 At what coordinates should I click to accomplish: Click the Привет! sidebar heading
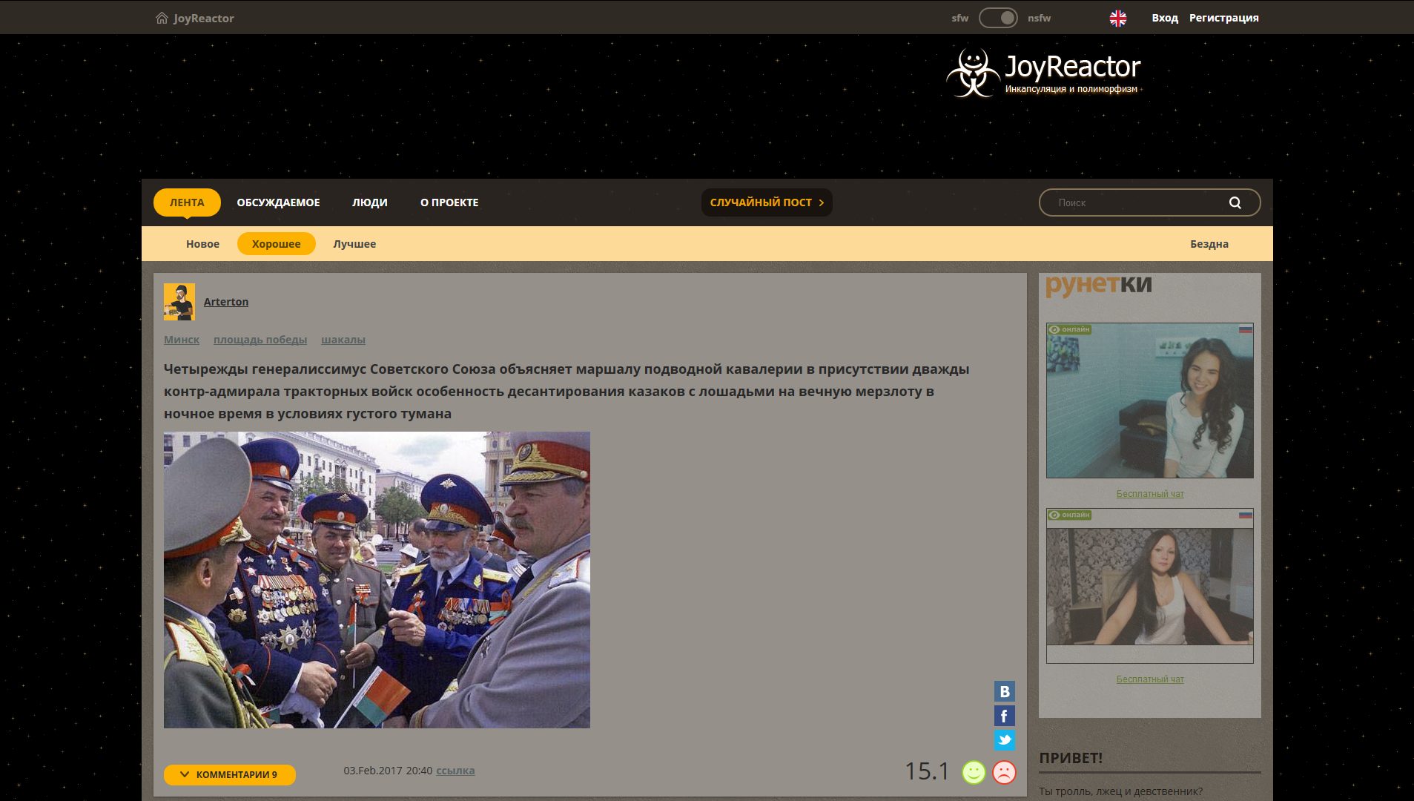[1071, 758]
